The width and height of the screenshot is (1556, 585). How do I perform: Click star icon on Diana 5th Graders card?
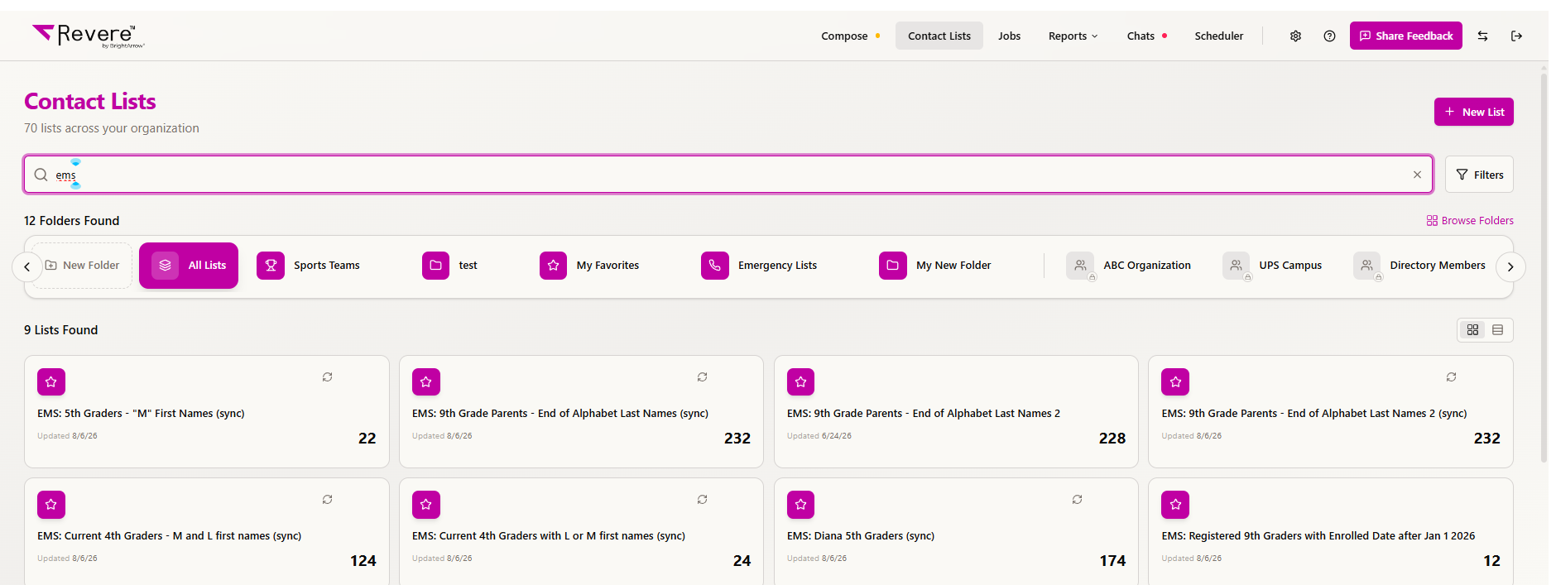(x=800, y=504)
